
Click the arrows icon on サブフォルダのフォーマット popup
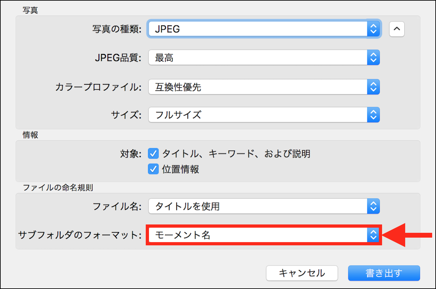point(373,235)
